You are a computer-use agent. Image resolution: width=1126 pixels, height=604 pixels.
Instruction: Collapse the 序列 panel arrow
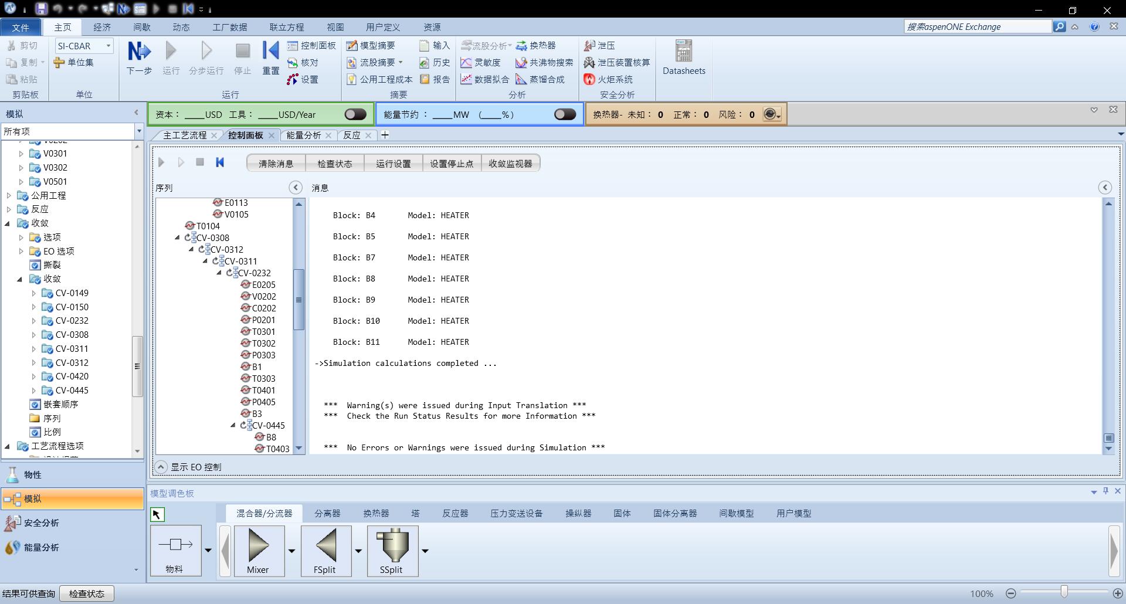point(296,188)
